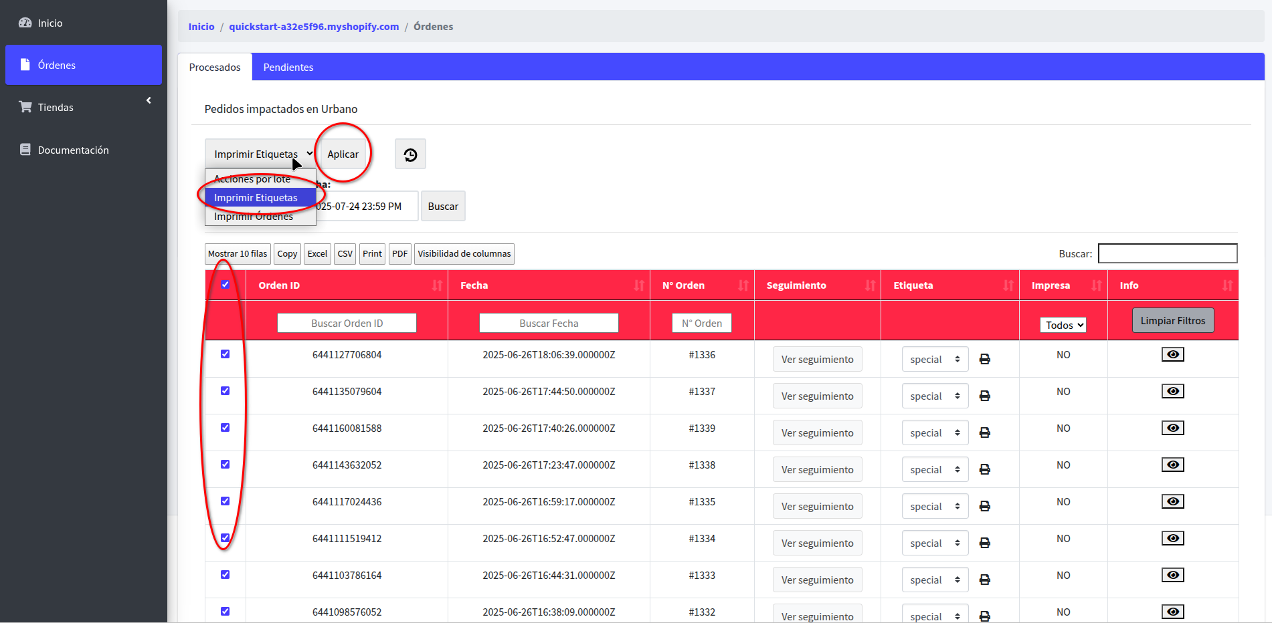Click printer icon for order #1339

(x=984, y=433)
